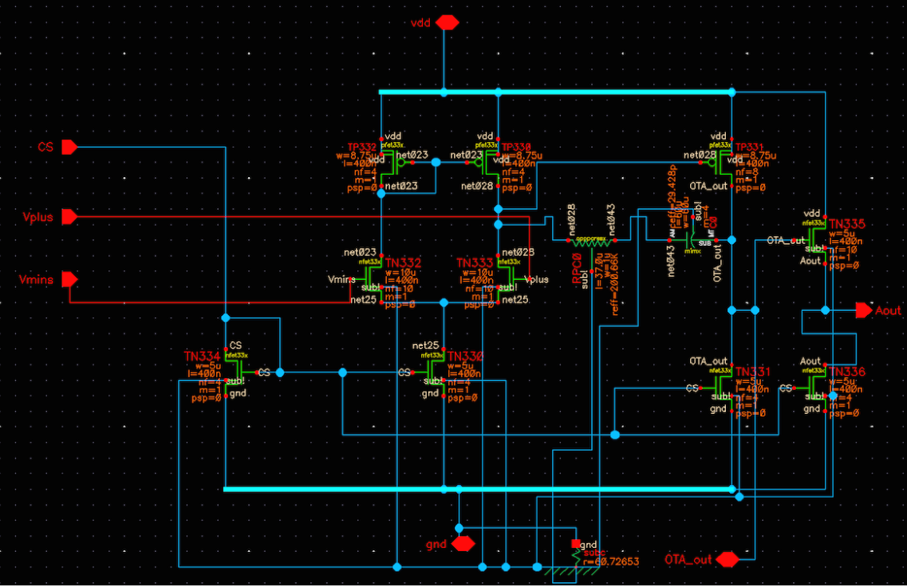
Task: Select NMOS transistor TN333
Action: tap(509, 279)
